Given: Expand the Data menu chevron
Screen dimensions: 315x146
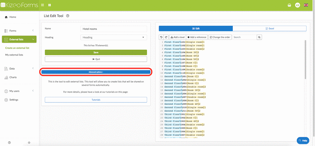Looking at the screenshot, I should [x=33, y=68].
